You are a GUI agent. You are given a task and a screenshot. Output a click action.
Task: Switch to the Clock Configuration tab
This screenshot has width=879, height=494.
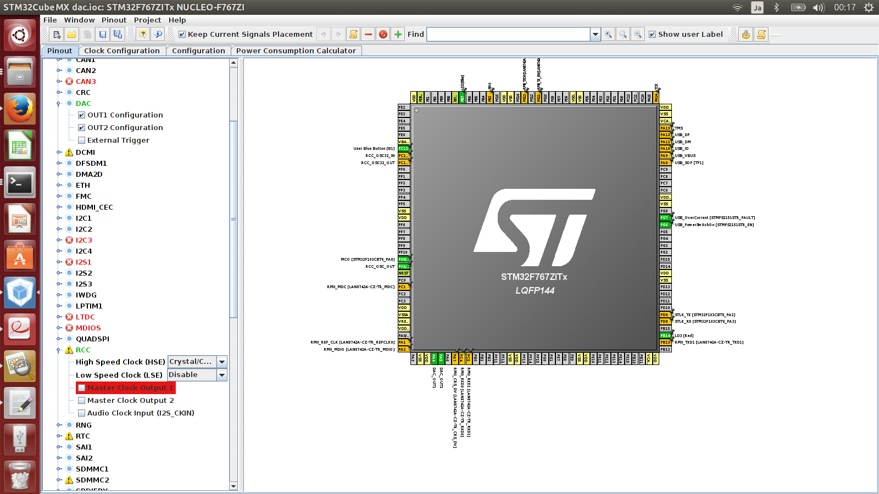click(x=121, y=50)
